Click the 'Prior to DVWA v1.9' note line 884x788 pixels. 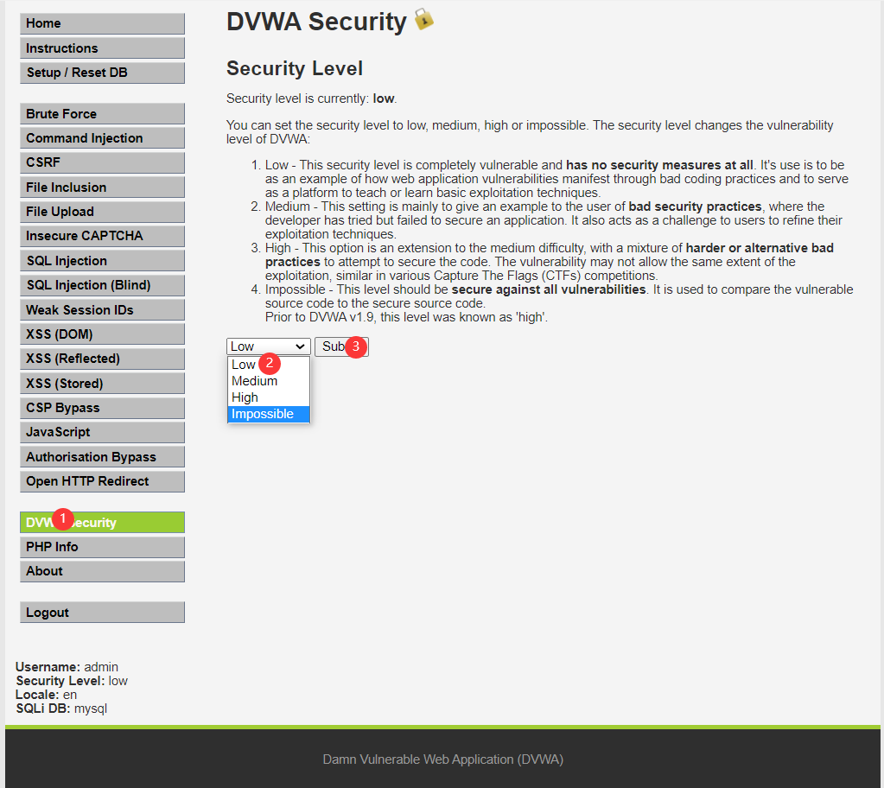coord(406,317)
